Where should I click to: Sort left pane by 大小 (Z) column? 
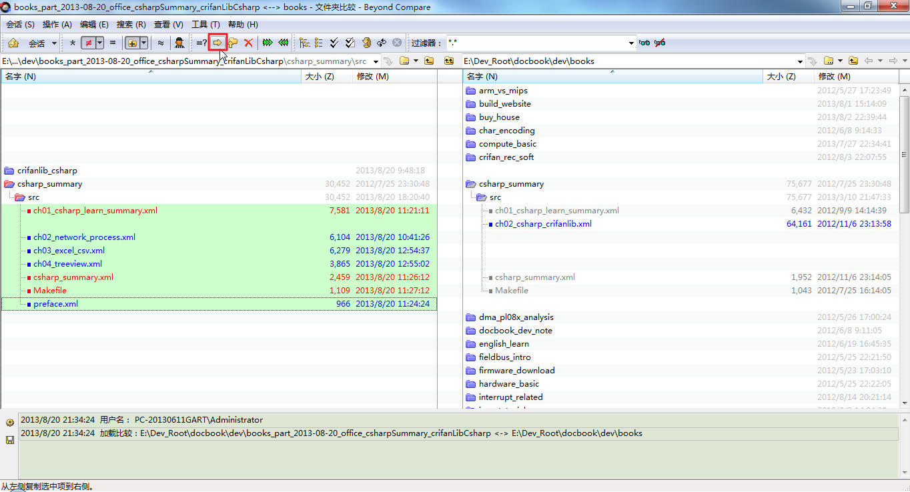[x=327, y=77]
